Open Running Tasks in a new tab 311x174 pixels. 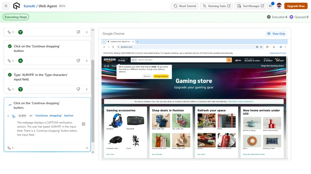[x=217, y=6]
